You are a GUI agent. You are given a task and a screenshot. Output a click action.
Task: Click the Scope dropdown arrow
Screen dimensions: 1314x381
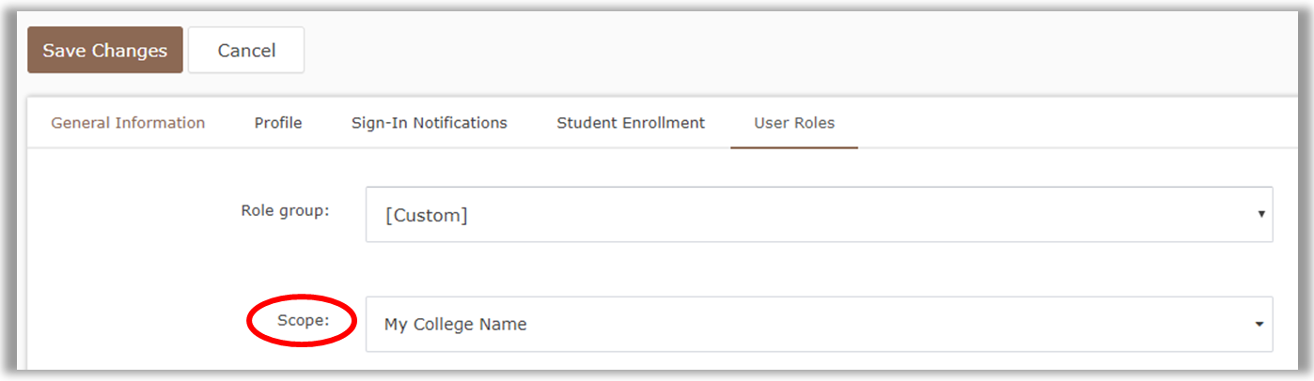click(1259, 325)
